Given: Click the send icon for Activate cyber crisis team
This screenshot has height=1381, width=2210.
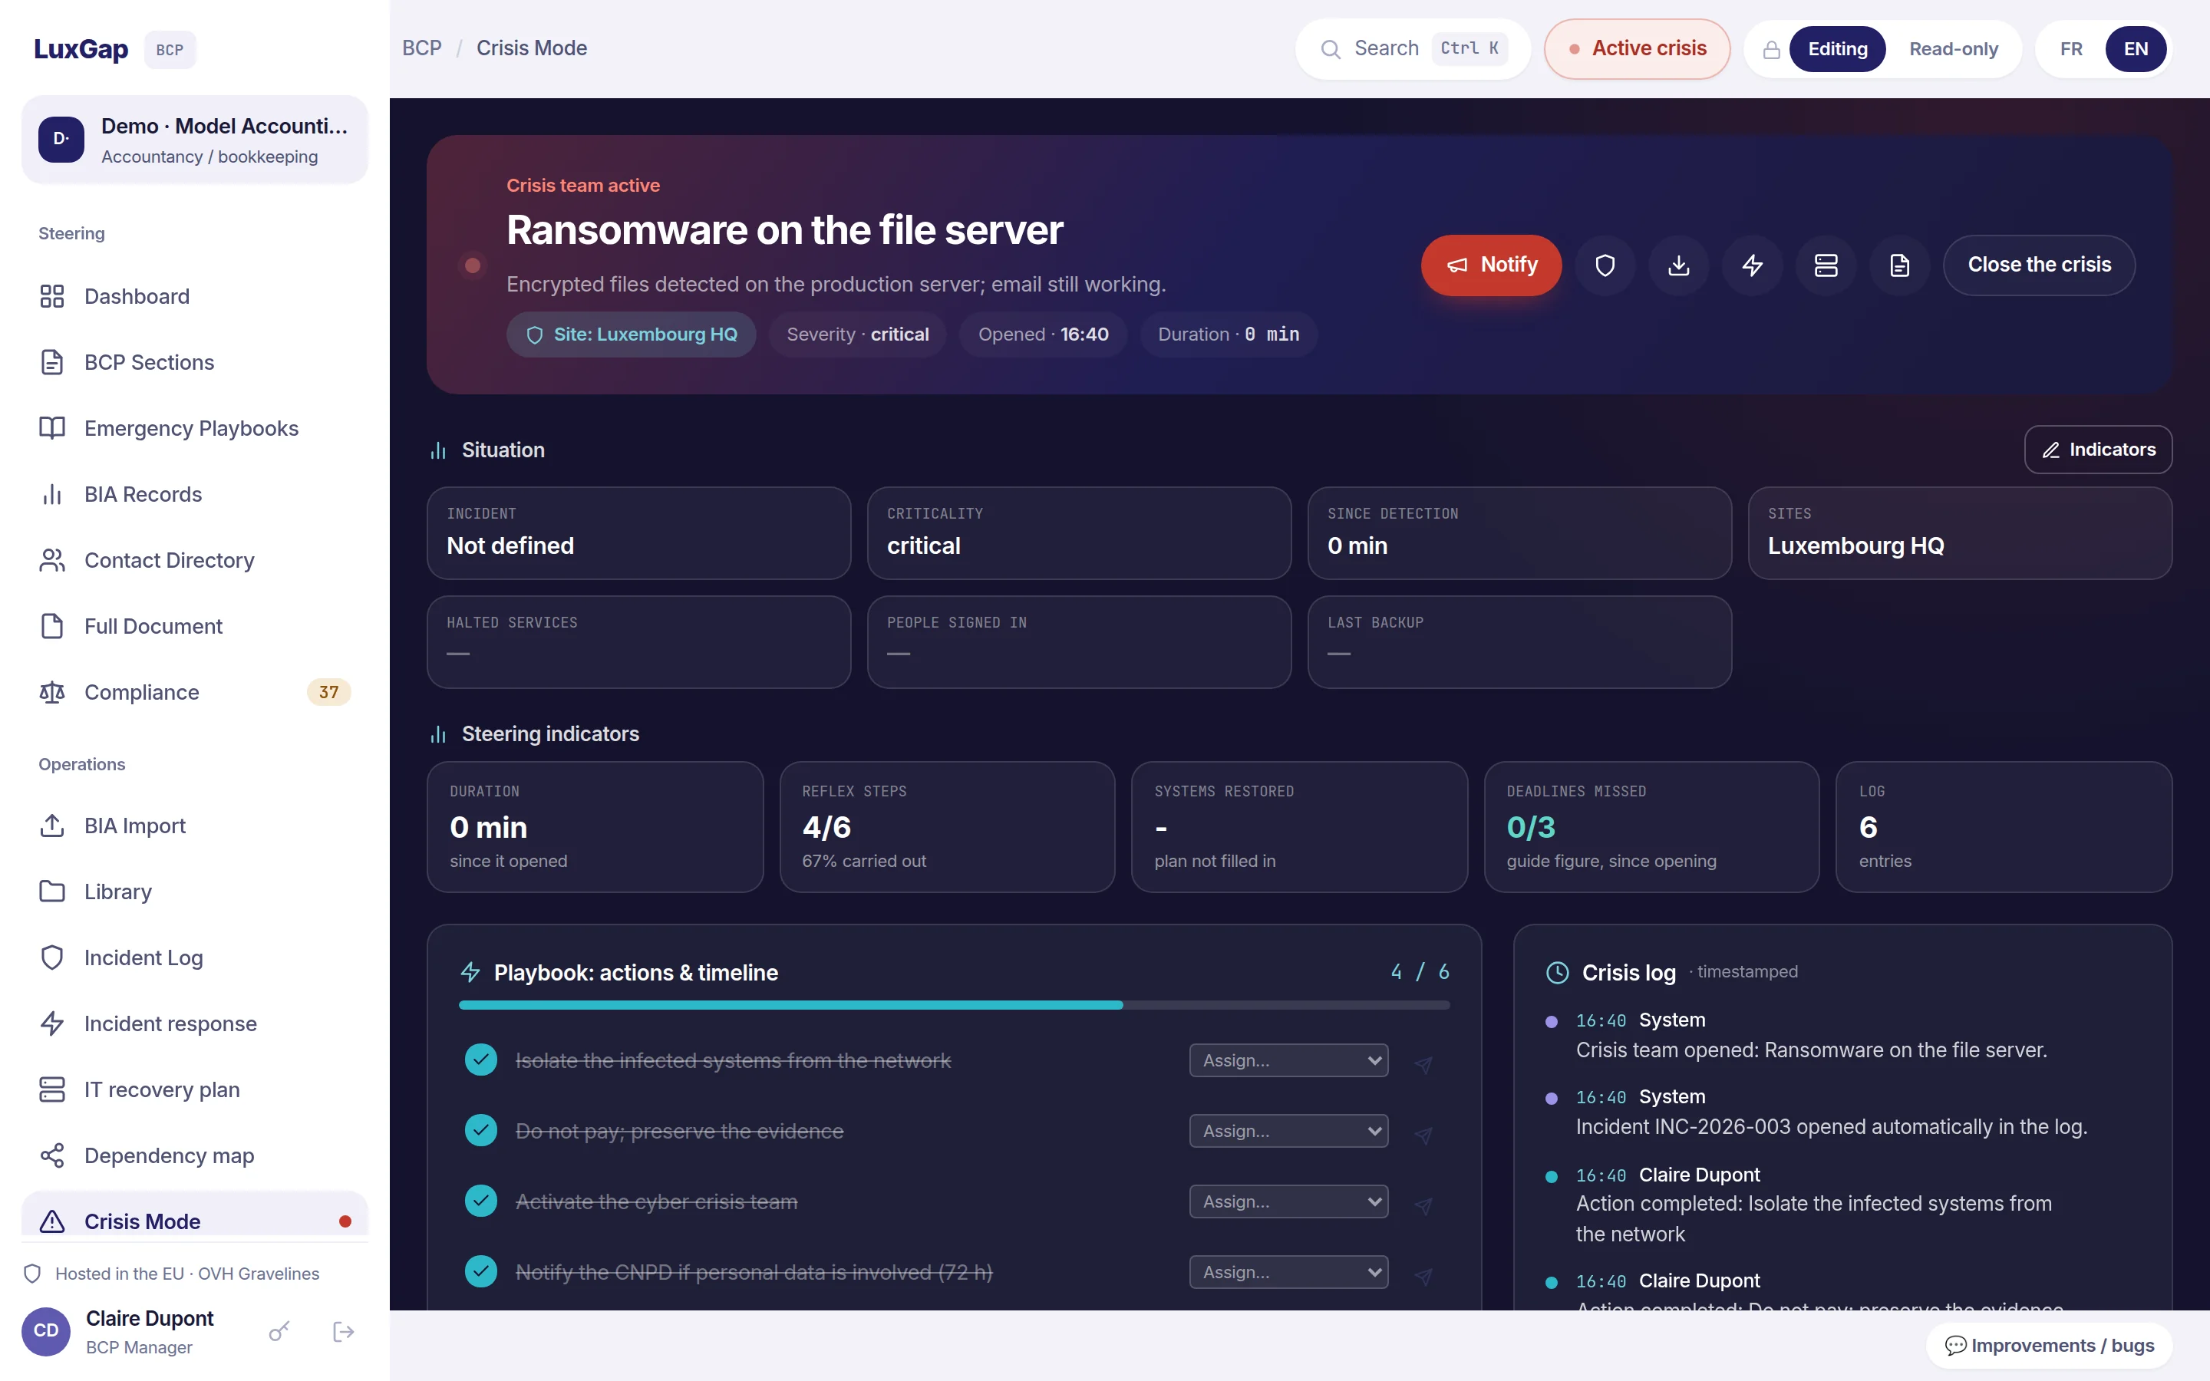Looking at the screenshot, I should coord(1423,1205).
